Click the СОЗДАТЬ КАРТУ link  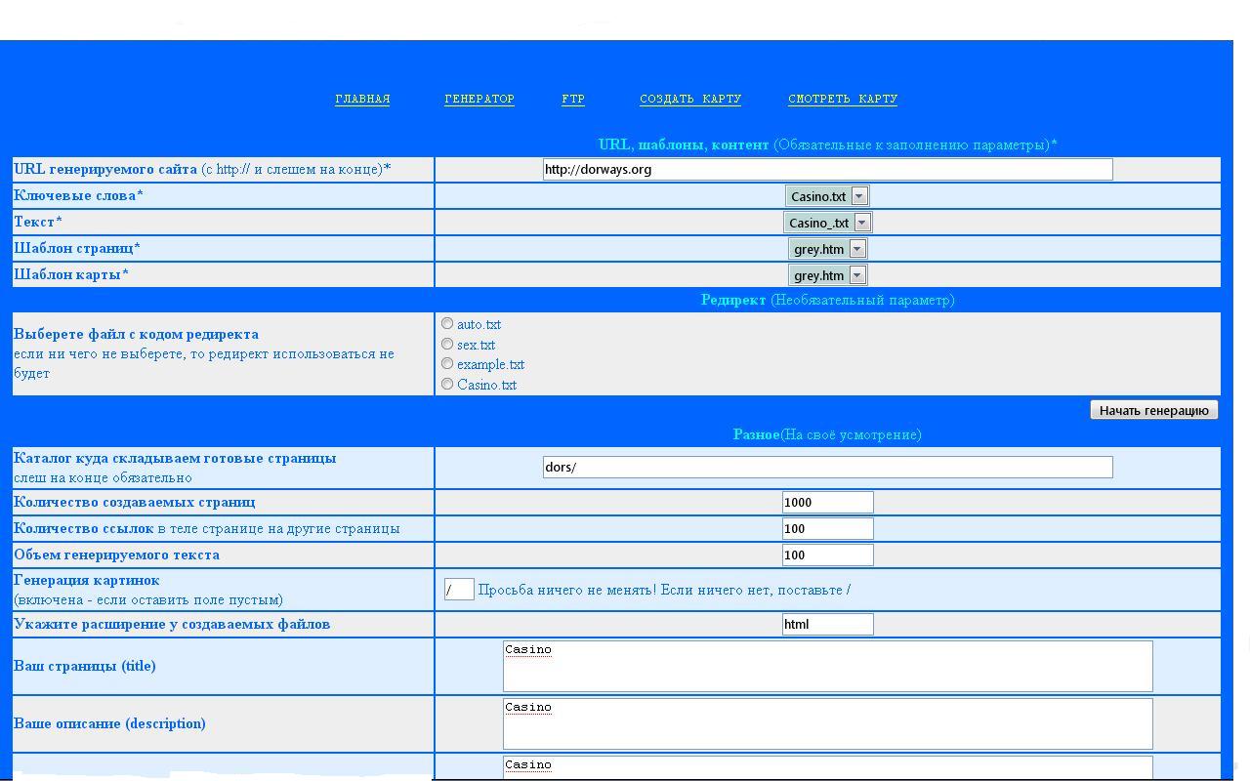pyautogui.click(x=689, y=99)
